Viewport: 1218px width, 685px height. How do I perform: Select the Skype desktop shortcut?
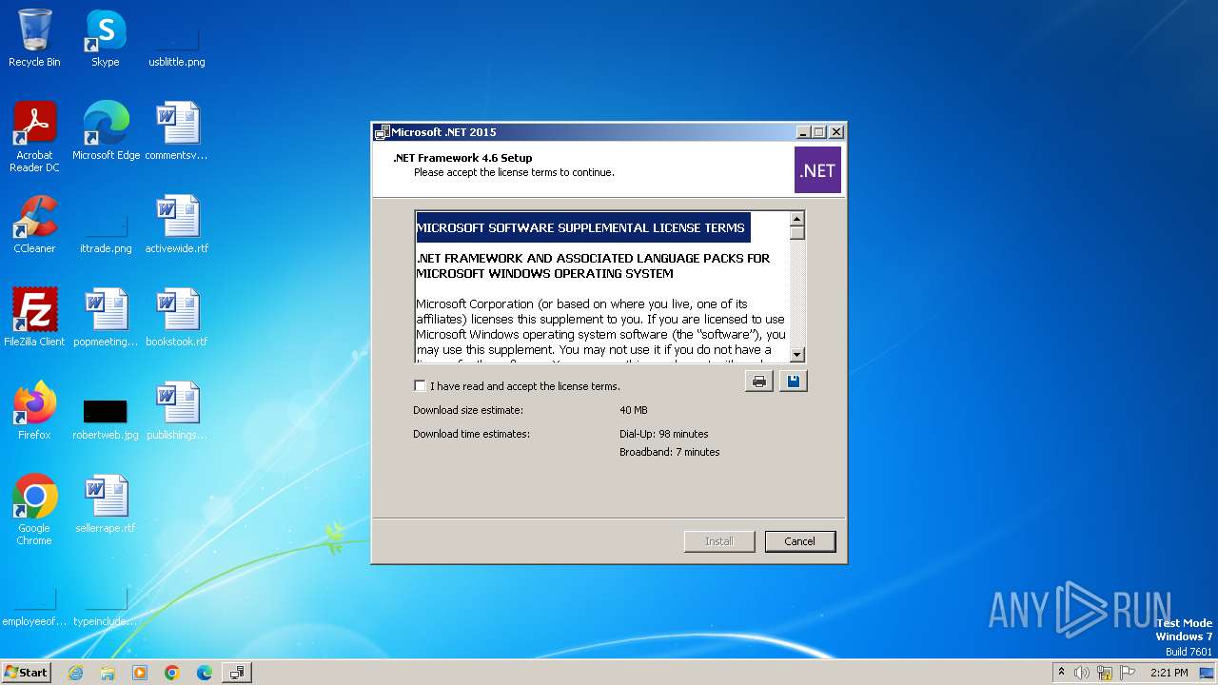click(x=105, y=38)
